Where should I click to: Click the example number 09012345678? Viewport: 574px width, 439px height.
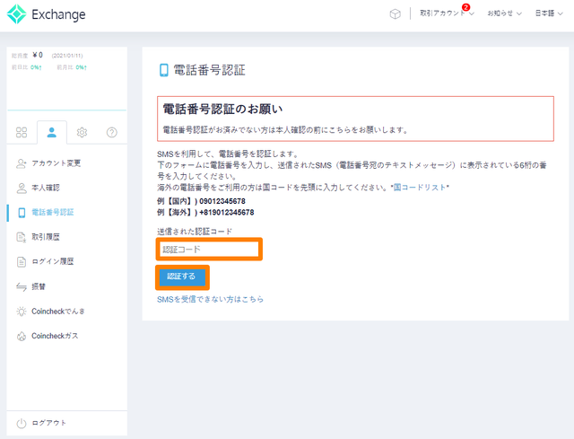click(x=222, y=201)
